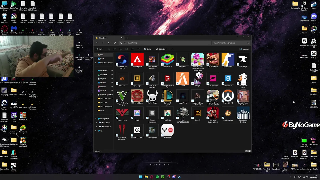Open the Discord desktop icon
Viewport: 320px width, 180px height.
tap(314, 18)
